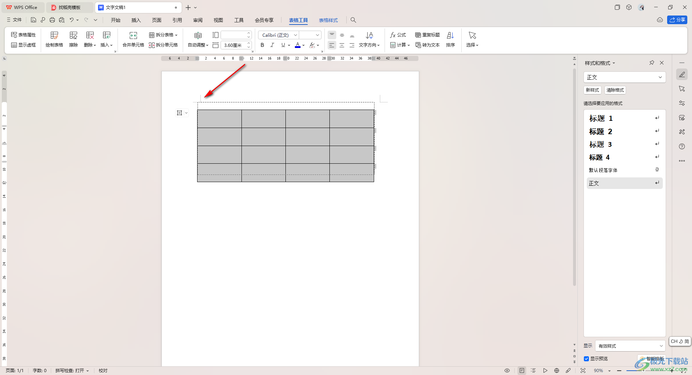Viewport: 692px width, 375px height.
Task: Click repeat header rows (重复标题)
Action: (427, 35)
